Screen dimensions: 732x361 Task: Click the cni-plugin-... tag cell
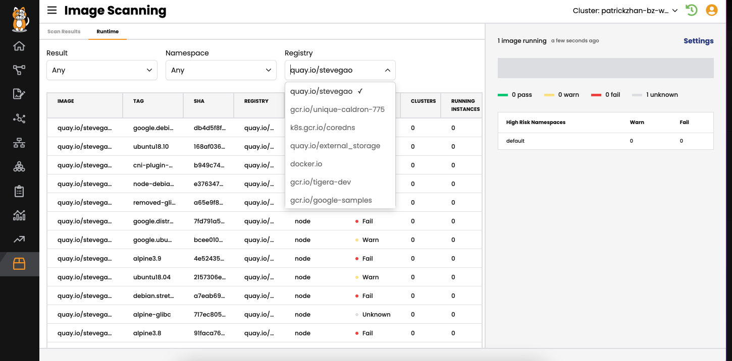click(x=153, y=165)
